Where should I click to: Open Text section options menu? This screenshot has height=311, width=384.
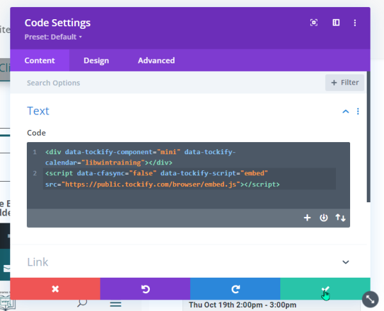pos(358,111)
